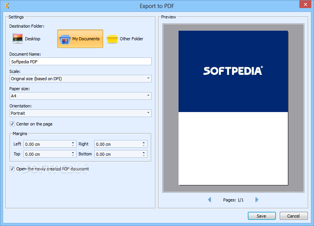Open the Orientation dropdown
Viewport: 314px width, 226px height.
[x=80, y=113]
